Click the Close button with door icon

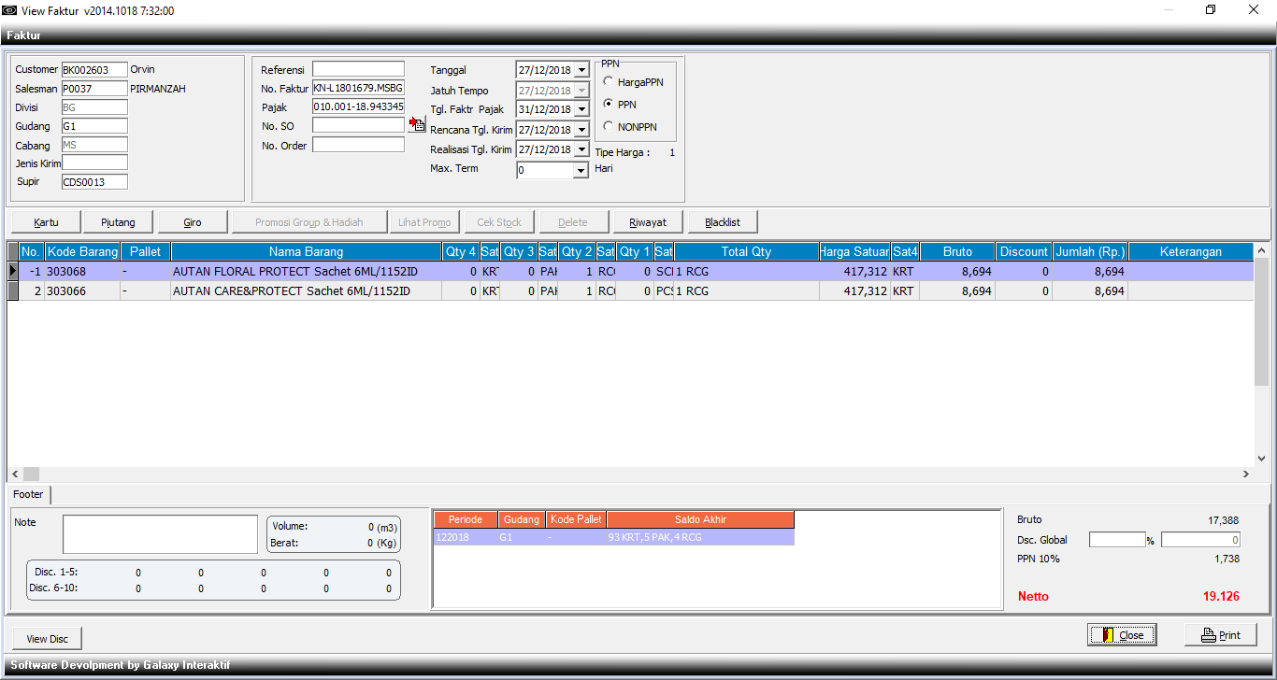1122,635
